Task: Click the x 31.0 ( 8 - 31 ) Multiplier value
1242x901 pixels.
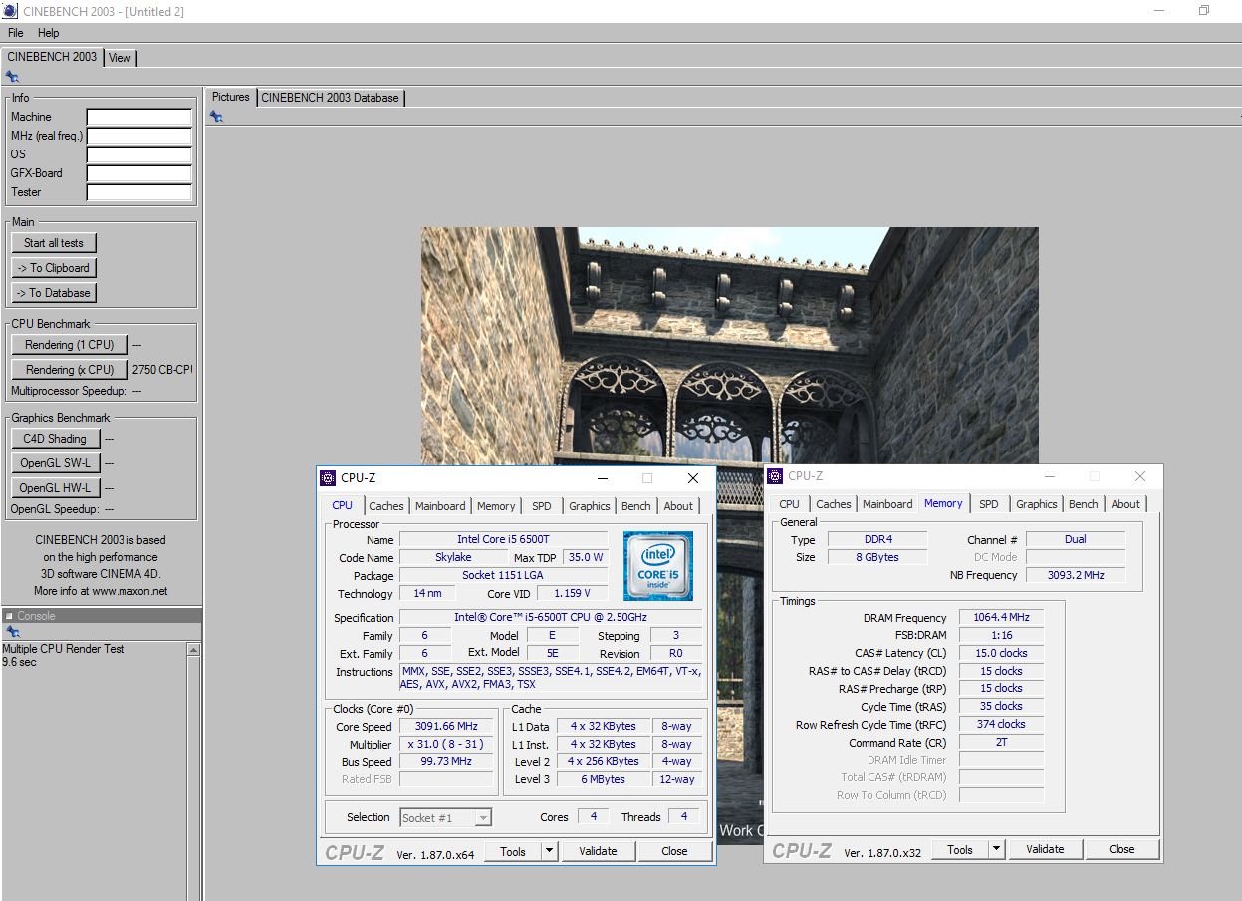Action: (446, 744)
